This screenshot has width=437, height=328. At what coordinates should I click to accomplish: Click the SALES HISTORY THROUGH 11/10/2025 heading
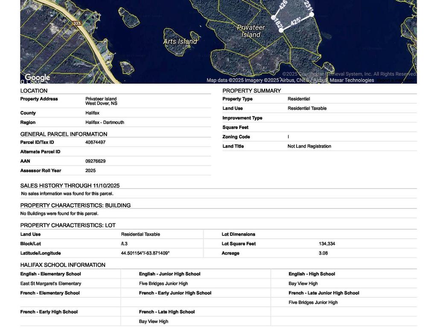point(70,186)
